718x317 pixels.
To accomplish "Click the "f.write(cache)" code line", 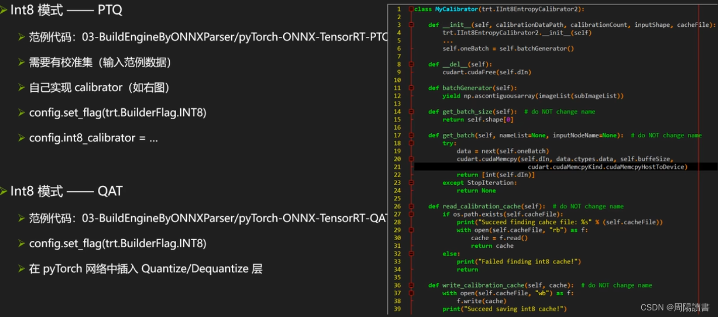I will (x=481, y=301).
